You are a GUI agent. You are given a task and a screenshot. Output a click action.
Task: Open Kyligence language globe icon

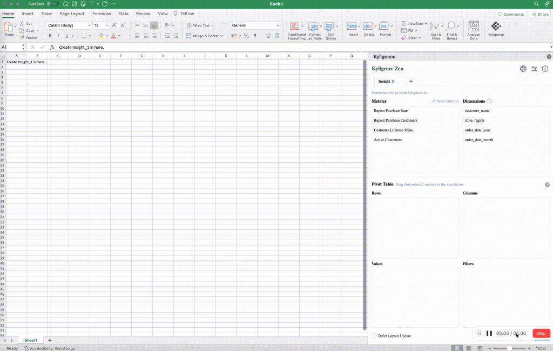(523, 69)
